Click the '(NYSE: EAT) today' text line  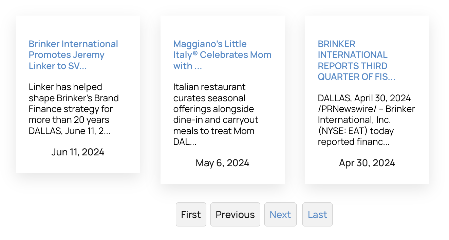click(355, 131)
